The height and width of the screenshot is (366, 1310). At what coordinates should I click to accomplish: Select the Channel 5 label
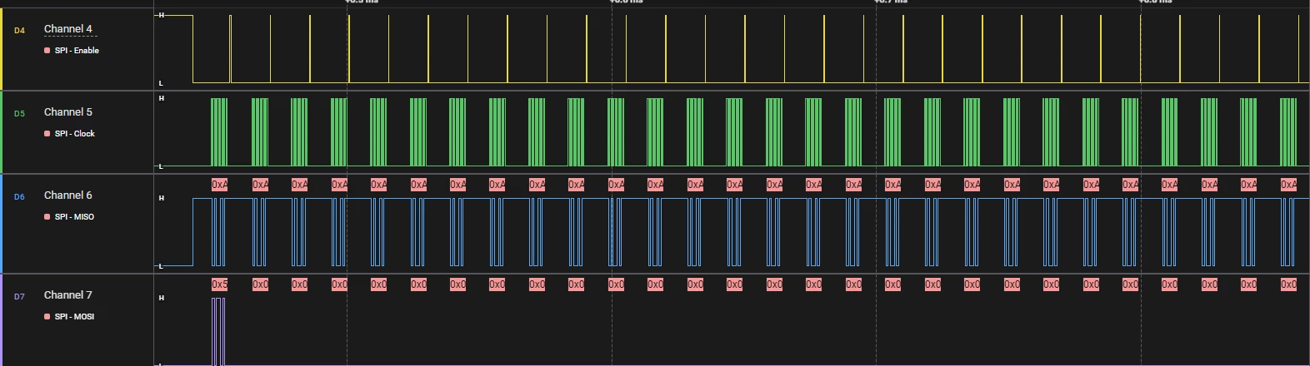pyautogui.click(x=68, y=112)
